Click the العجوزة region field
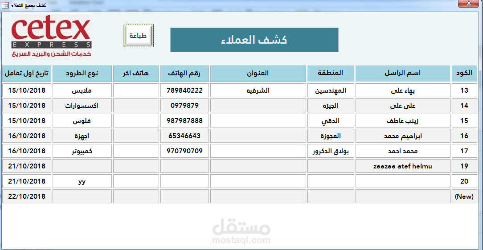 pyautogui.click(x=330, y=135)
